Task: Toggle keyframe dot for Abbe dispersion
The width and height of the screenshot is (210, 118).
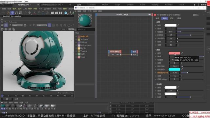Action: [x=156, y=79]
